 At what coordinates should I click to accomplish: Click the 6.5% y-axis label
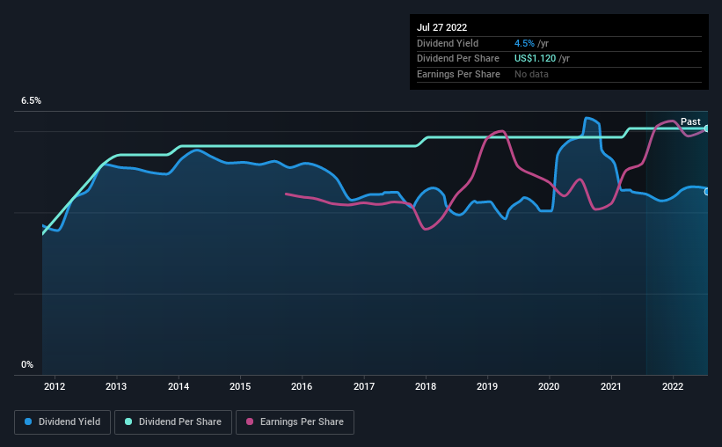(31, 101)
